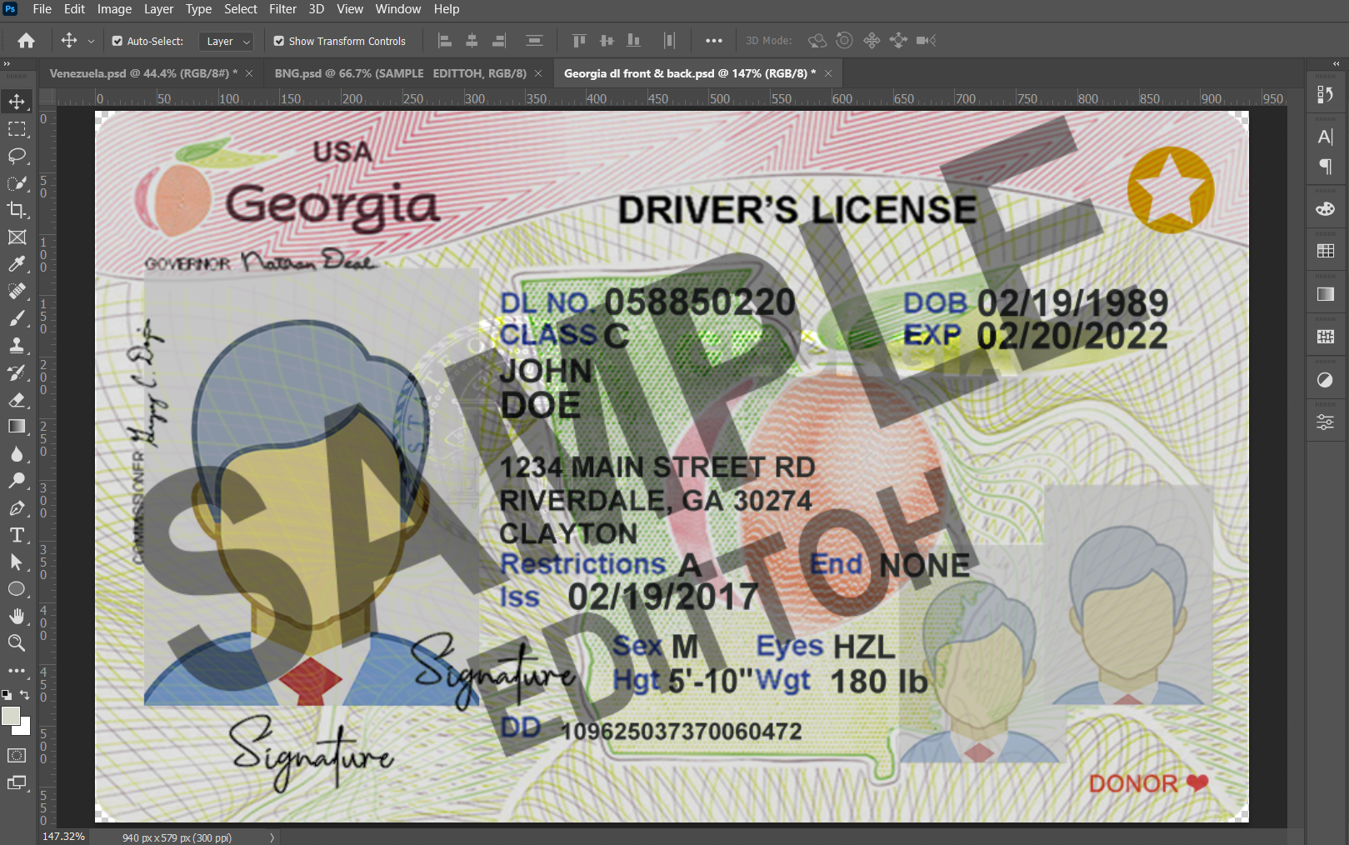Select the Horizontal Type tool
The image size is (1349, 845).
point(17,535)
